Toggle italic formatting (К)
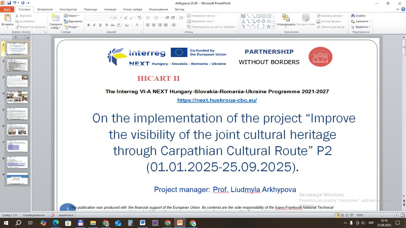406x228 pixels. pyautogui.click(x=94, y=25)
